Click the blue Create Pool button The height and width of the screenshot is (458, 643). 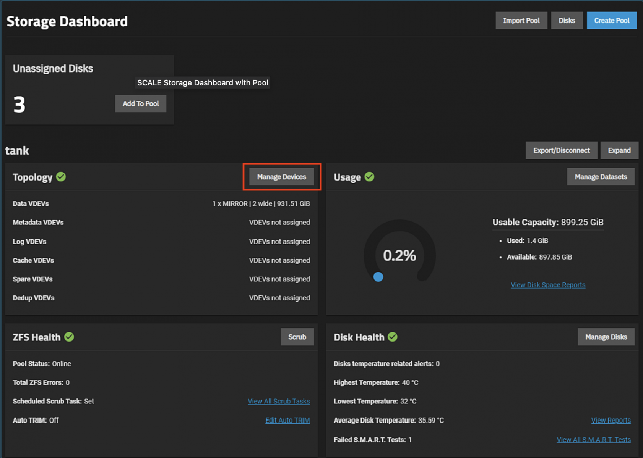click(612, 21)
